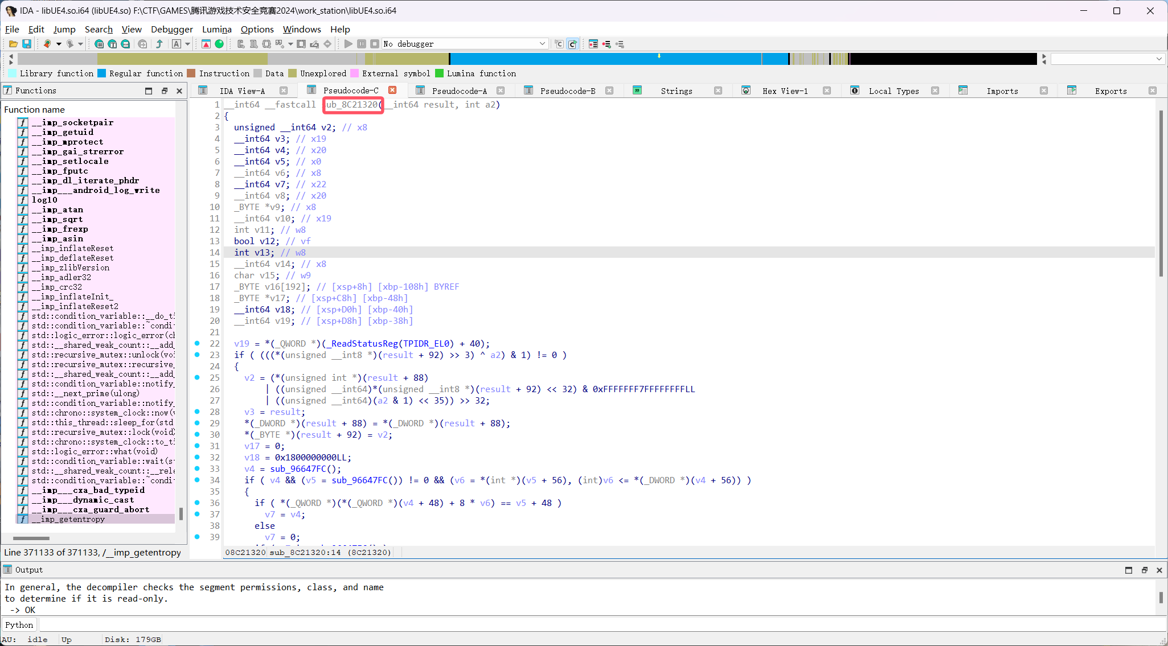This screenshot has height=646, width=1168.
Task: Click the Python console language button
Action: click(19, 624)
